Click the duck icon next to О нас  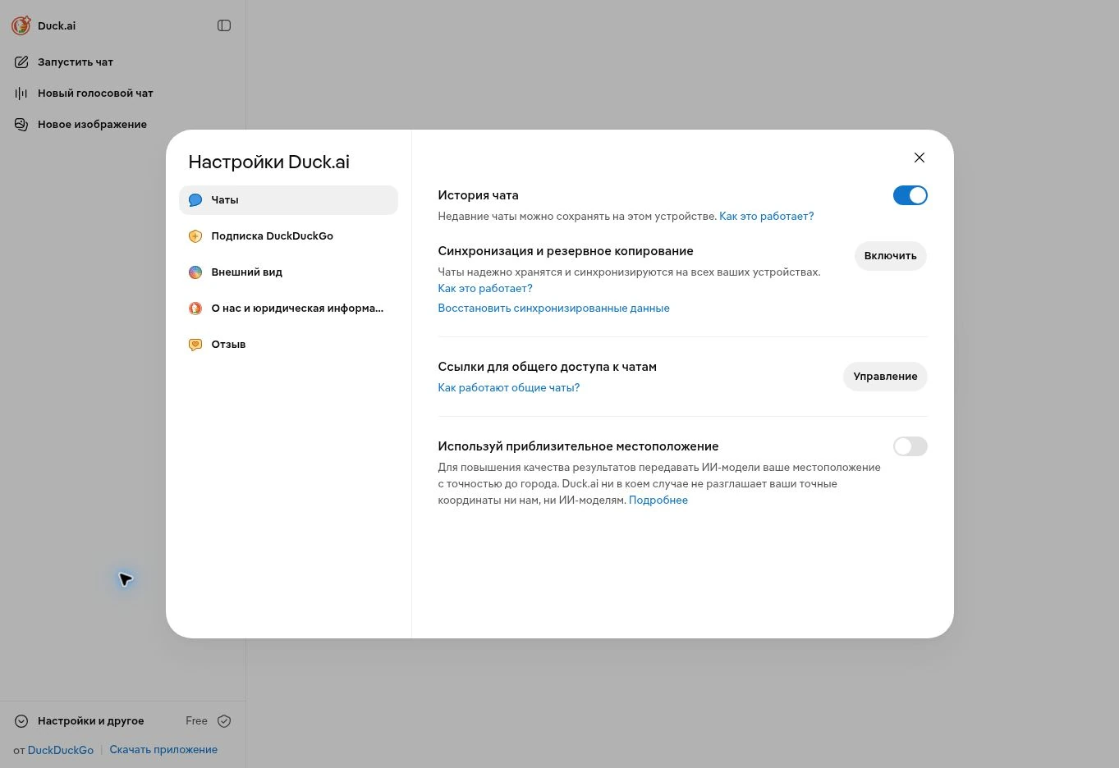(x=195, y=308)
